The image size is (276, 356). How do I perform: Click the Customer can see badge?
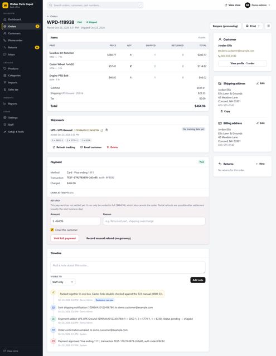[104, 300]
